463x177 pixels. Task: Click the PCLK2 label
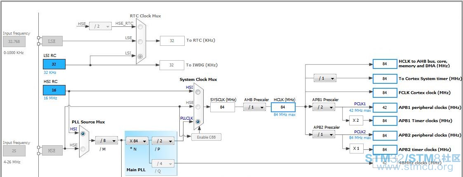pos(360,132)
